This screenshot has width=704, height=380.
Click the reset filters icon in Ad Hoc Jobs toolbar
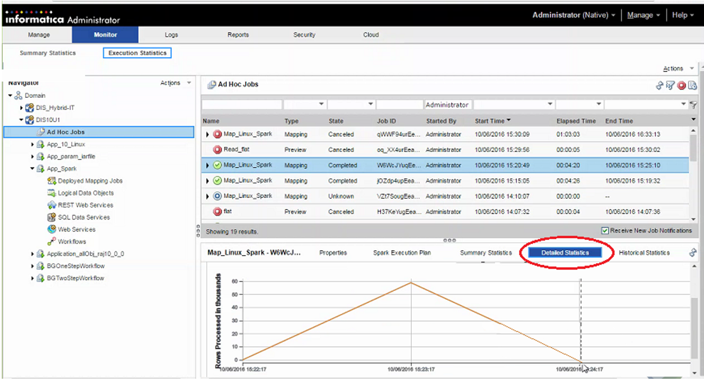click(670, 85)
